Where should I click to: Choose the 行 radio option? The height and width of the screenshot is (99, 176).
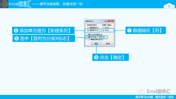(x=104, y=28)
